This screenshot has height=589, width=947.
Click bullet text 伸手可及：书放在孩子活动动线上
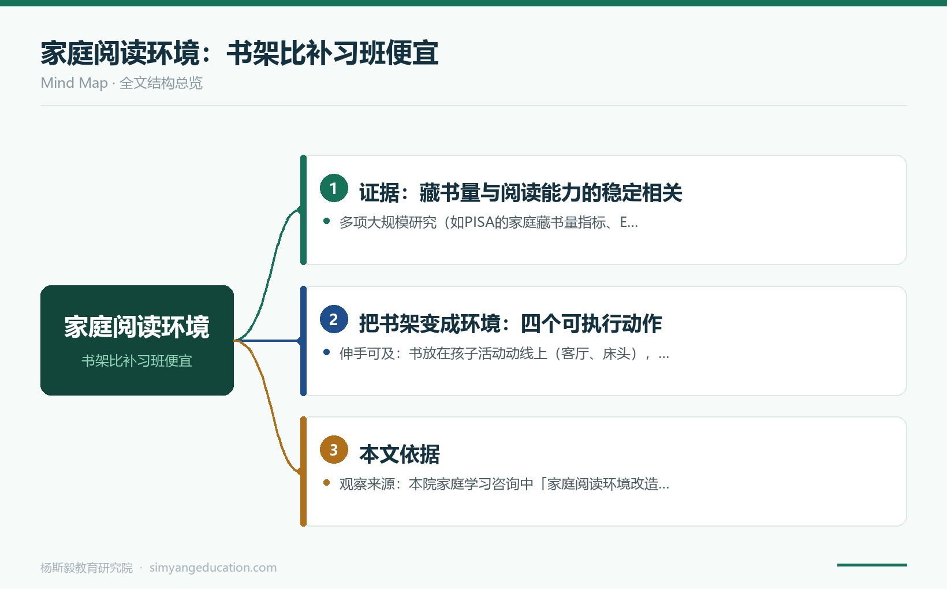(x=504, y=353)
